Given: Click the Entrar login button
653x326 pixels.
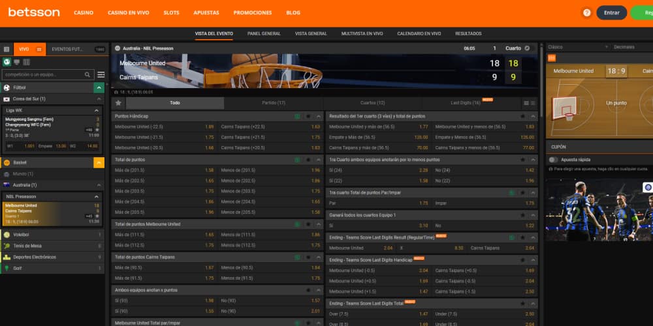Looking at the screenshot, I should pos(611,12).
